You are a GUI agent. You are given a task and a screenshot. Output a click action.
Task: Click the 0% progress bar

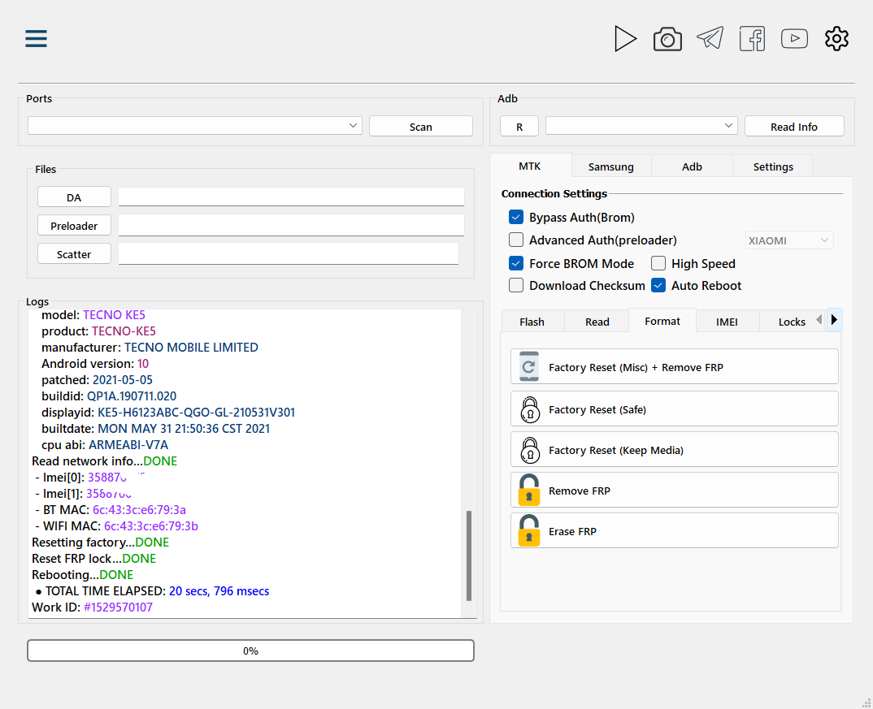tap(250, 651)
